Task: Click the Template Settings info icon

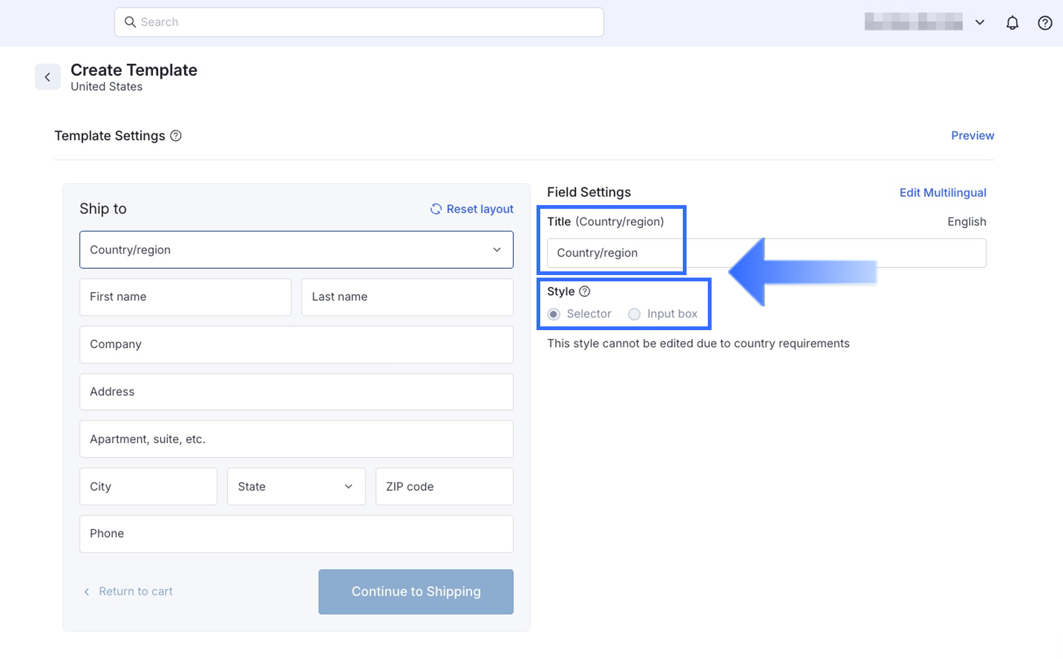Action: 176,136
